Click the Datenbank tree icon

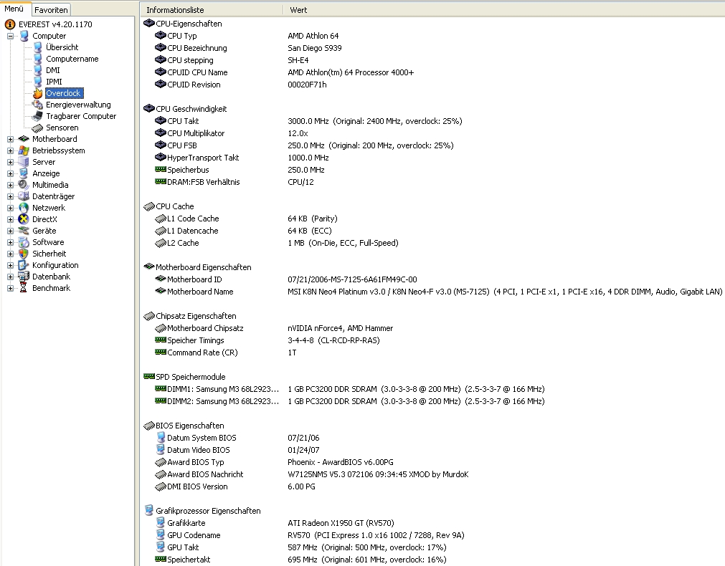click(24, 277)
